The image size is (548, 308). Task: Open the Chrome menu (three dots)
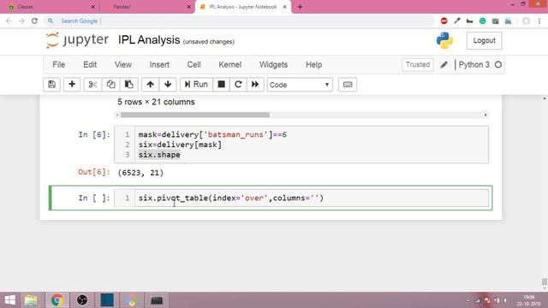pyautogui.click(x=539, y=21)
